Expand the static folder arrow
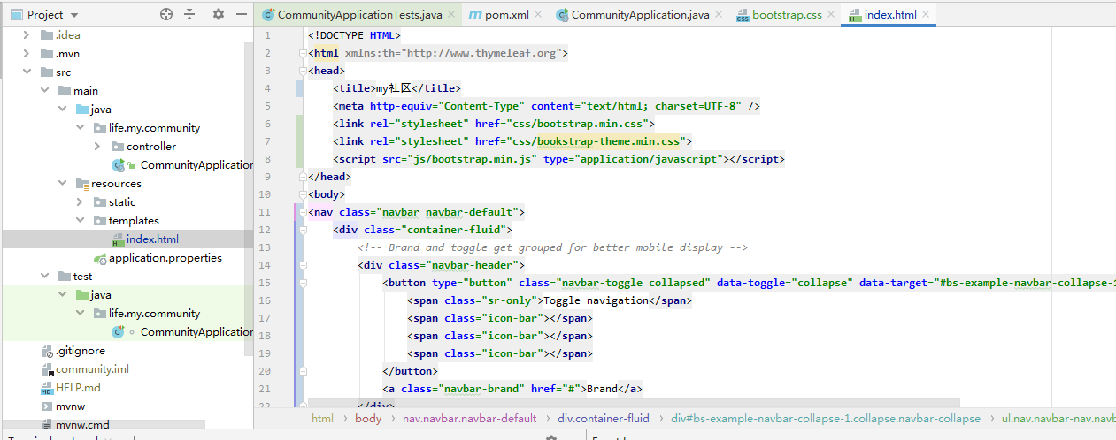Image resolution: width=1116 pixels, height=440 pixels. pos(81,202)
